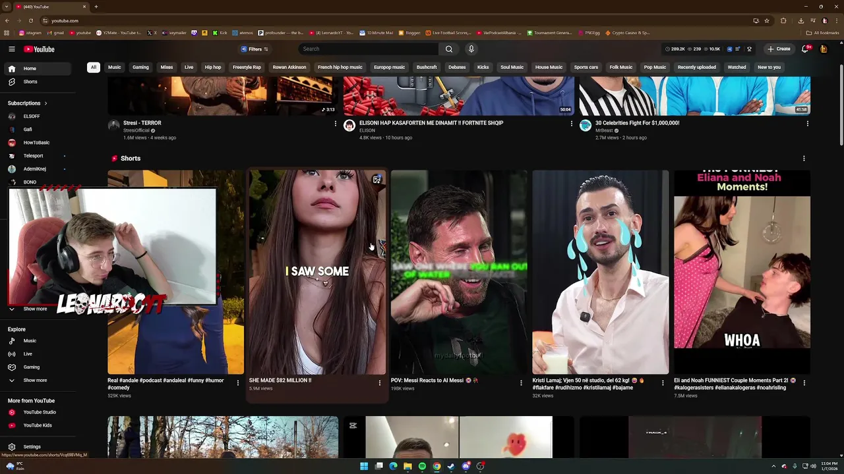The height and width of the screenshot is (474, 844).
Task: Open the Windows Start menu
Action: [x=364, y=466]
